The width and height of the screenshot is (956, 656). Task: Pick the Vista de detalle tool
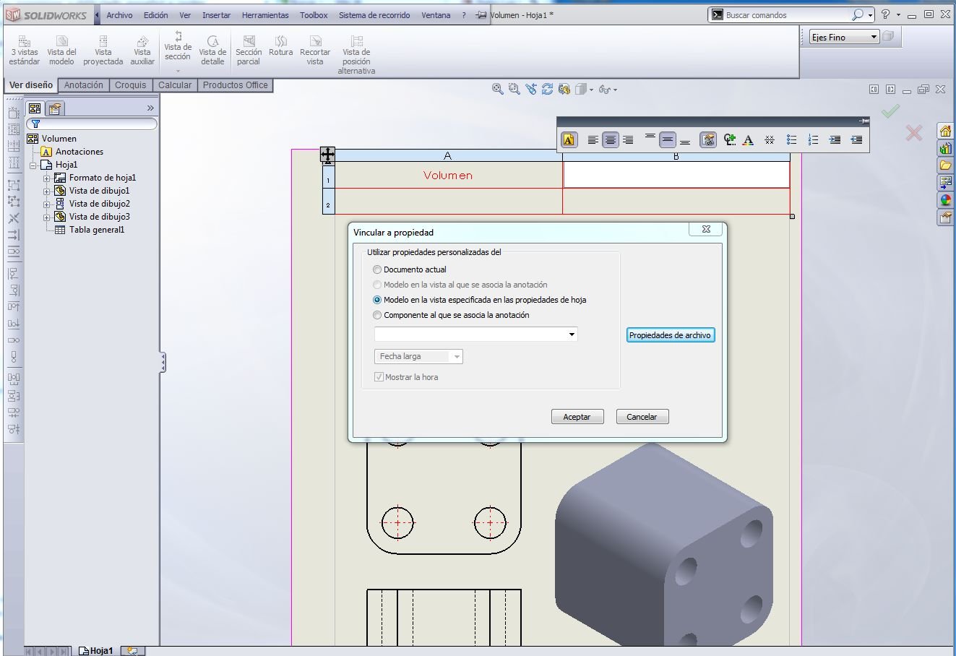(x=212, y=51)
